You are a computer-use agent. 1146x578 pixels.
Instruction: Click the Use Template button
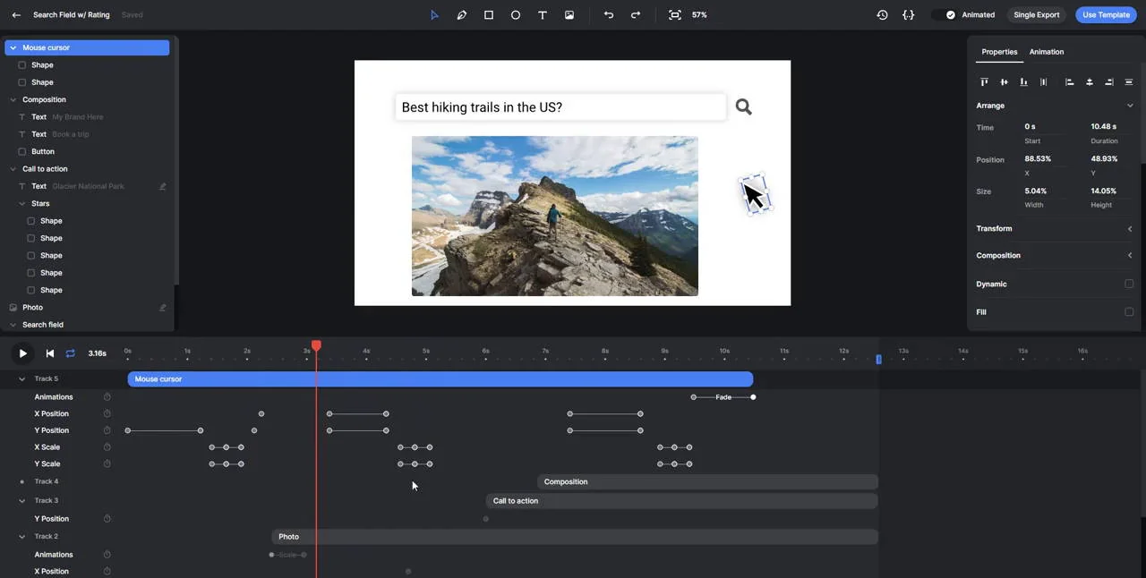click(x=1106, y=15)
